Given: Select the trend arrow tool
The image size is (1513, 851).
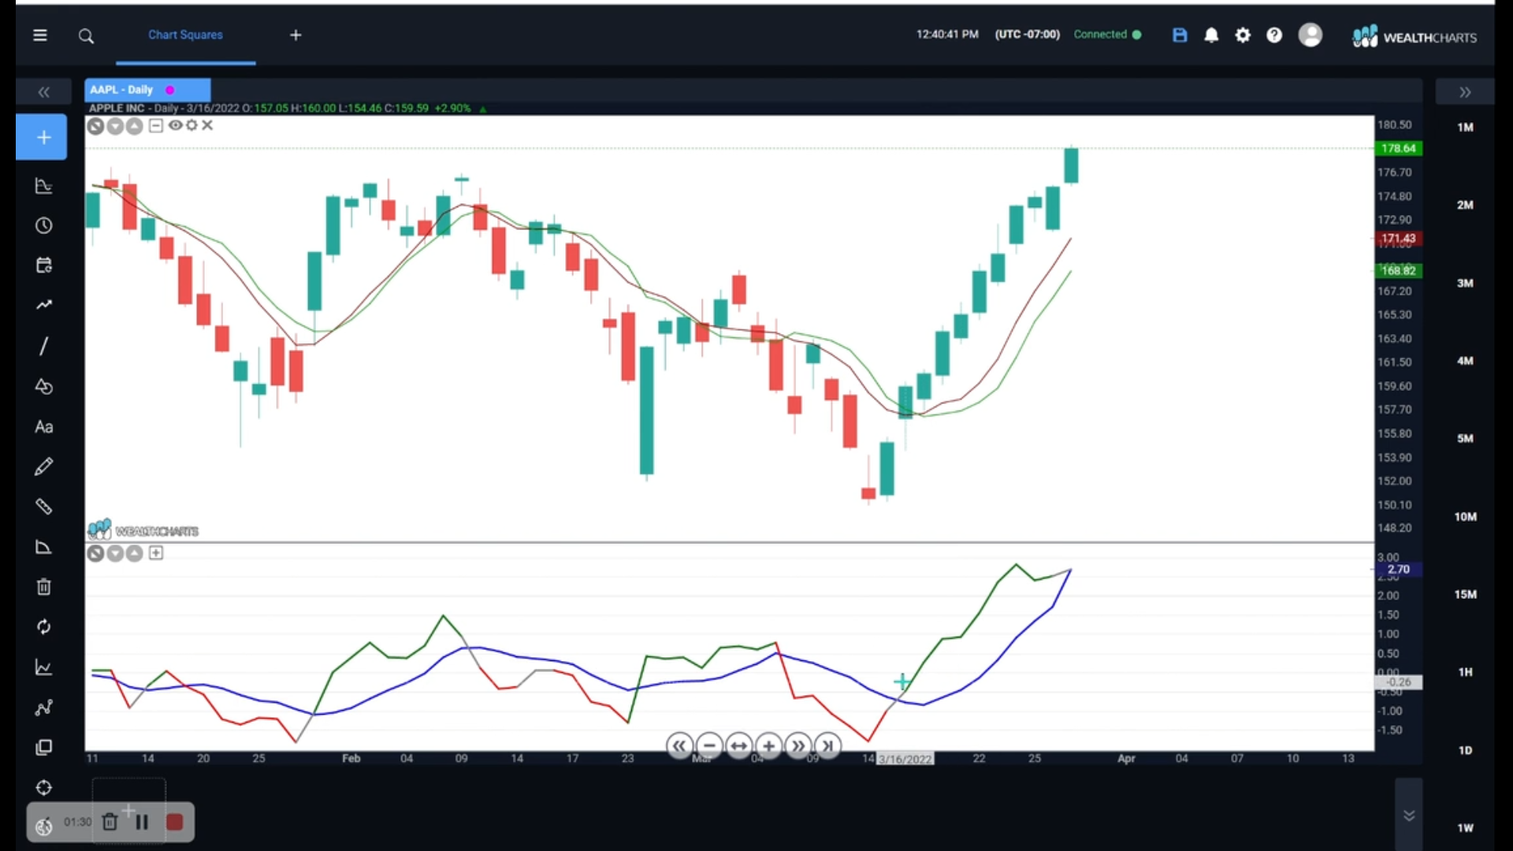Looking at the screenshot, I should [44, 305].
